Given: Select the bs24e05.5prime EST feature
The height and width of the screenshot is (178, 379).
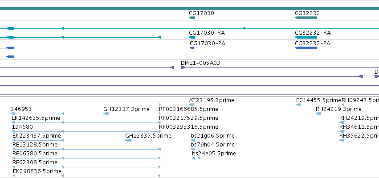Looking at the screenshot, I should click(196, 158).
